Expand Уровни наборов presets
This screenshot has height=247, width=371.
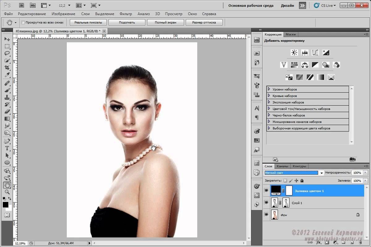(x=269, y=89)
